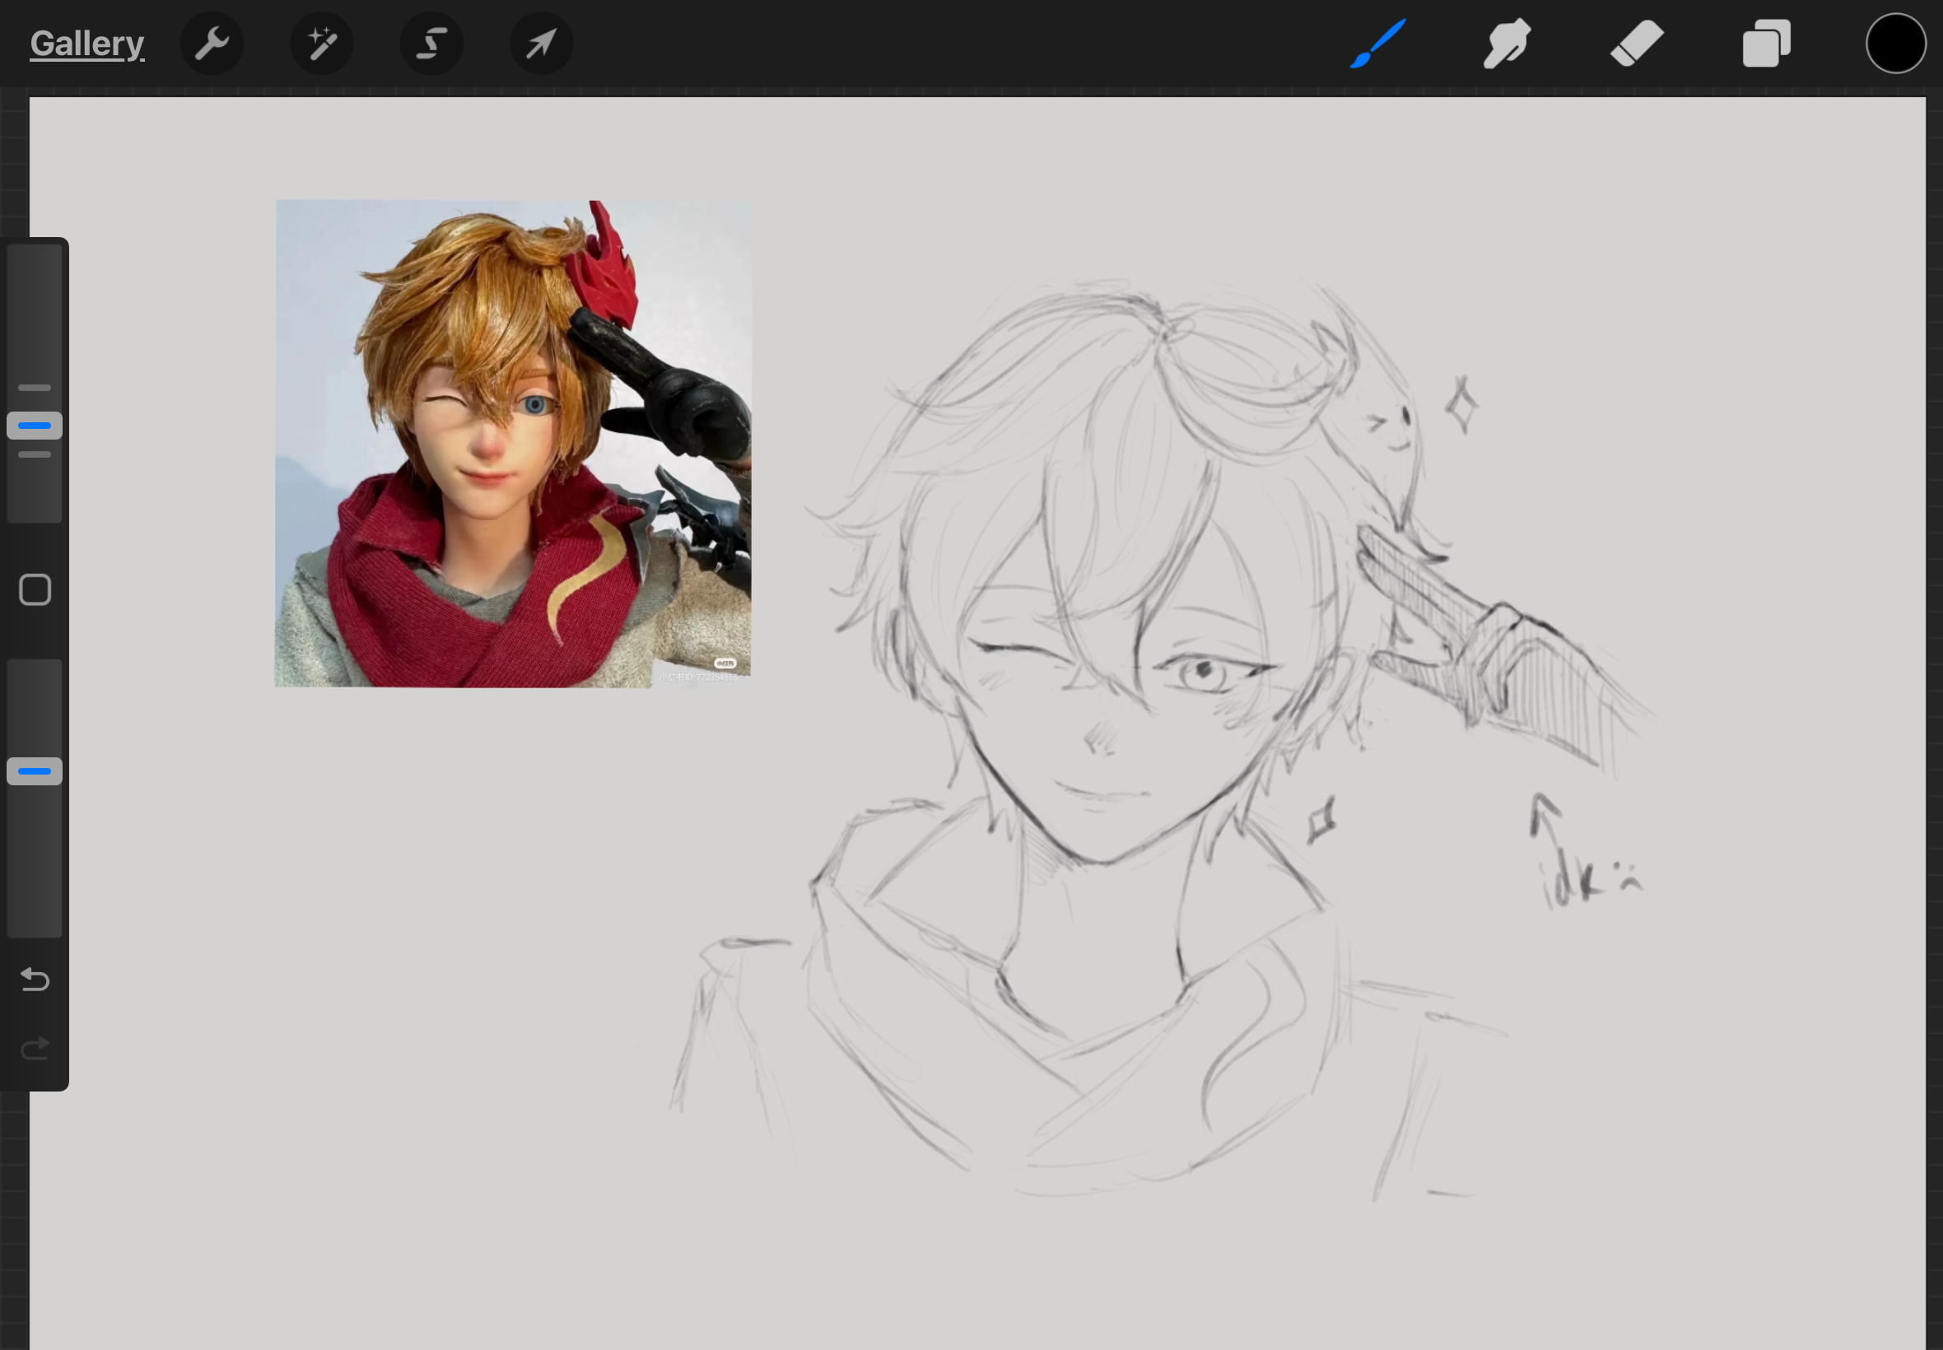Switch to the Smudge tool
Viewport: 1943px width, 1350px height.
coord(1507,42)
